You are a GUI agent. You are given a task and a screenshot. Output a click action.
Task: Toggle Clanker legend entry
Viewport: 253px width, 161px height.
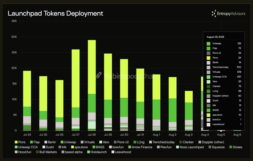(x=186, y=142)
